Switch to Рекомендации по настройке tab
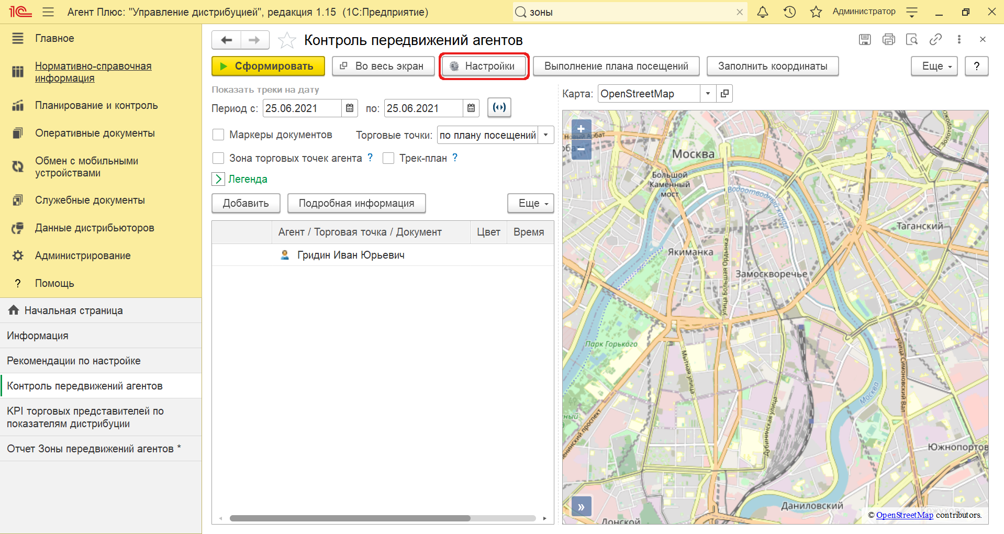Image resolution: width=1004 pixels, height=534 pixels. tap(101, 361)
